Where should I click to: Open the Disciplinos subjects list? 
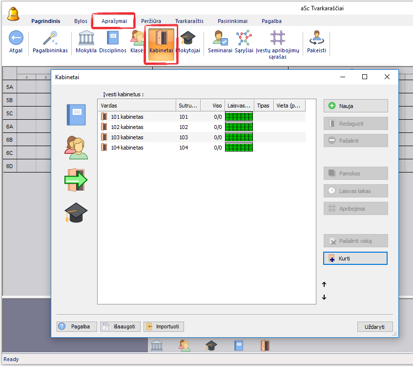pos(113,42)
